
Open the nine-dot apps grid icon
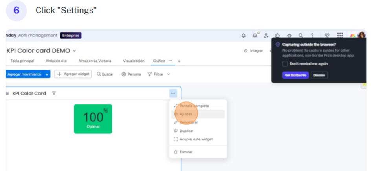(x=340, y=36)
